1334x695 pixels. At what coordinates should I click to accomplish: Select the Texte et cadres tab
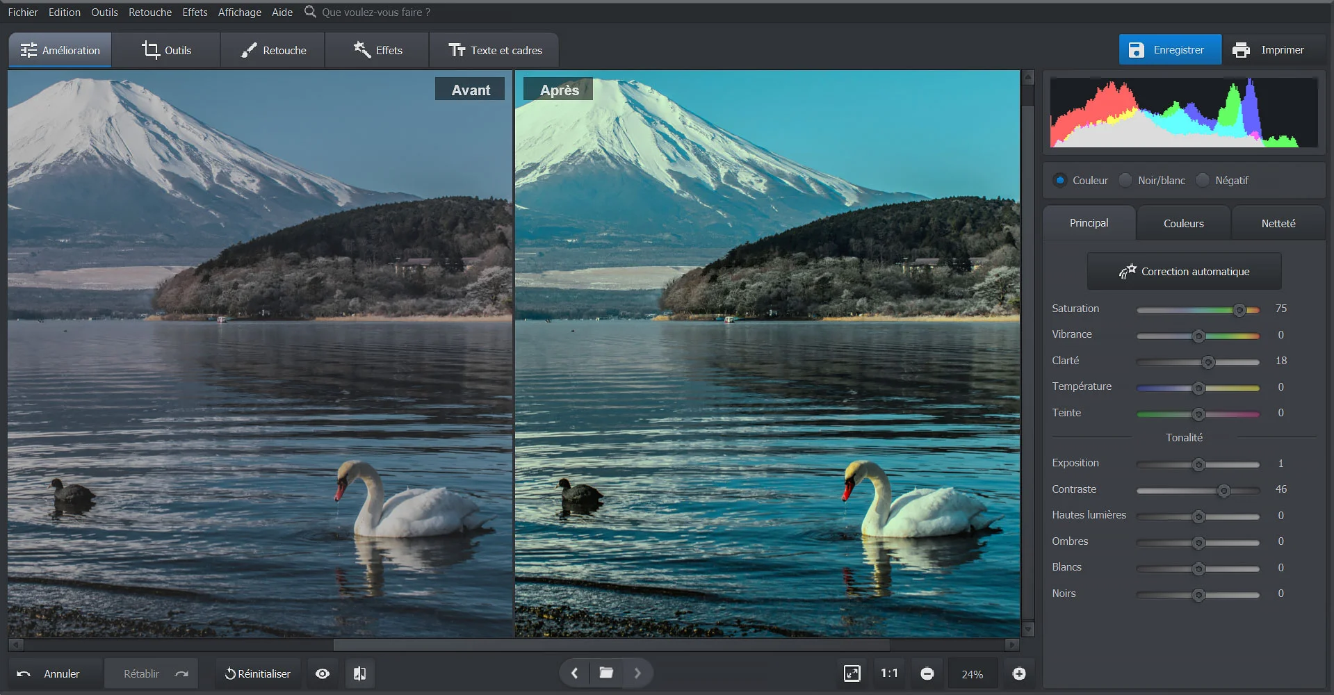(494, 50)
